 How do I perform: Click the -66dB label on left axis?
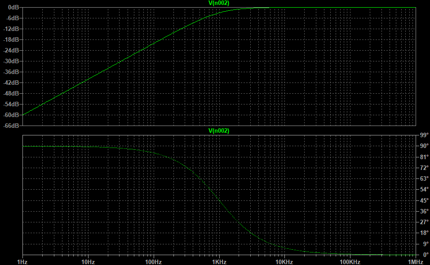coord(11,126)
